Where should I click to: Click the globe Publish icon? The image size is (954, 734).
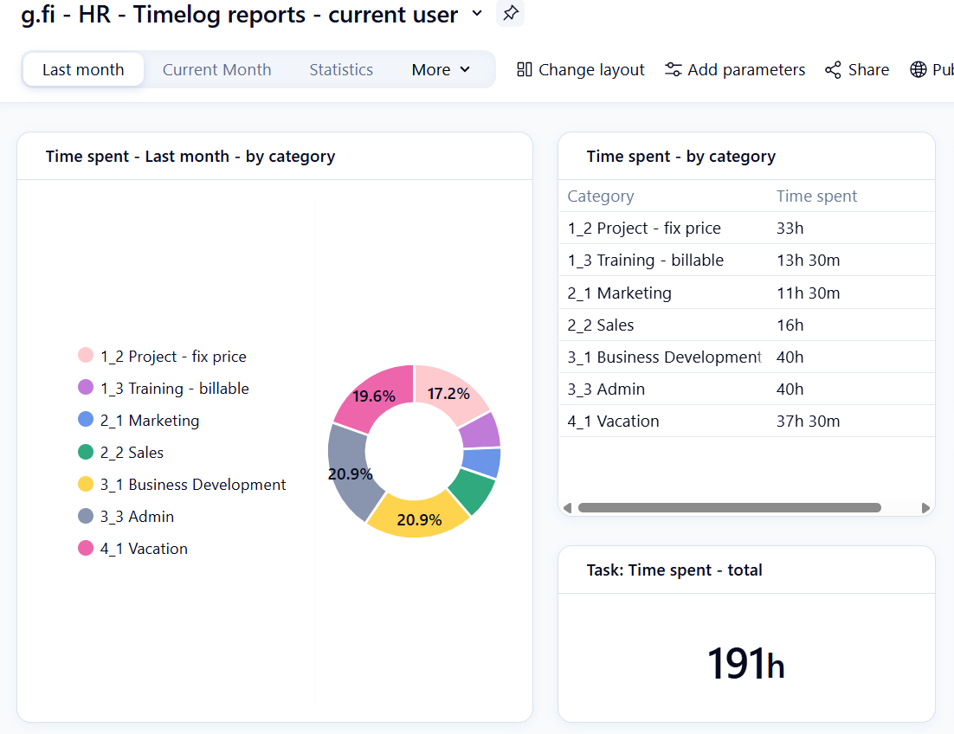(x=918, y=70)
